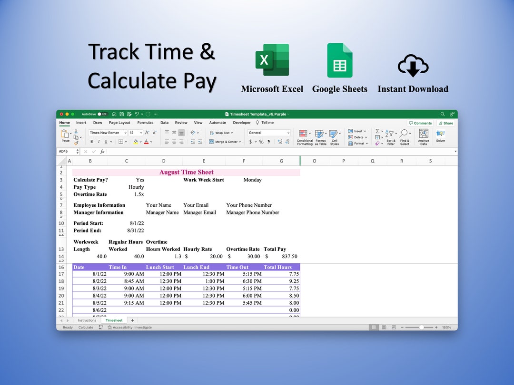Click the Tell me search box
514x385 pixels.
click(x=265, y=123)
